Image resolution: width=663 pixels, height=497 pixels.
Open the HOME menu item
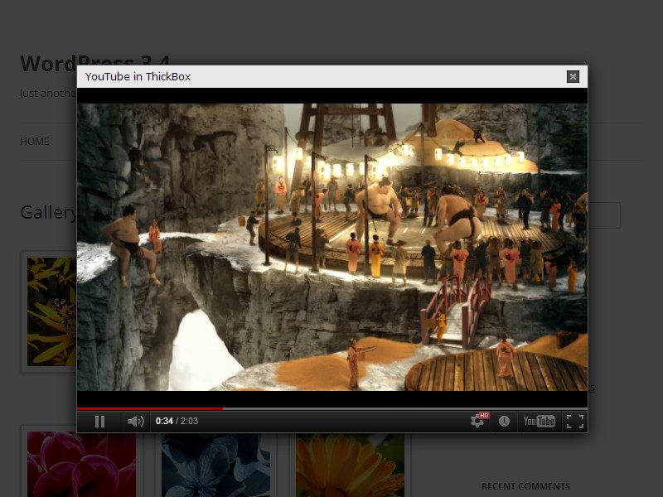pyautogui.click(x=35, y=141)
